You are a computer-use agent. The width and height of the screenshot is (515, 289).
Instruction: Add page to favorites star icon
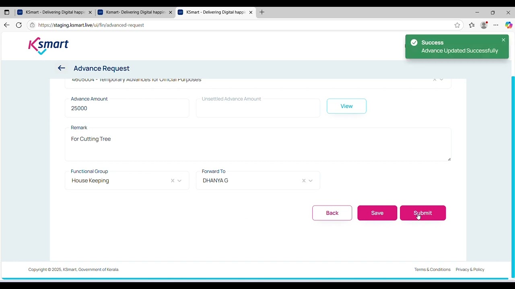457,25
